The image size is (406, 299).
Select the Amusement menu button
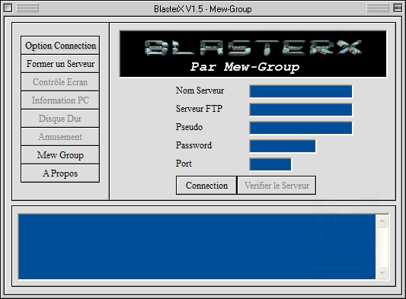click(60, 137)
